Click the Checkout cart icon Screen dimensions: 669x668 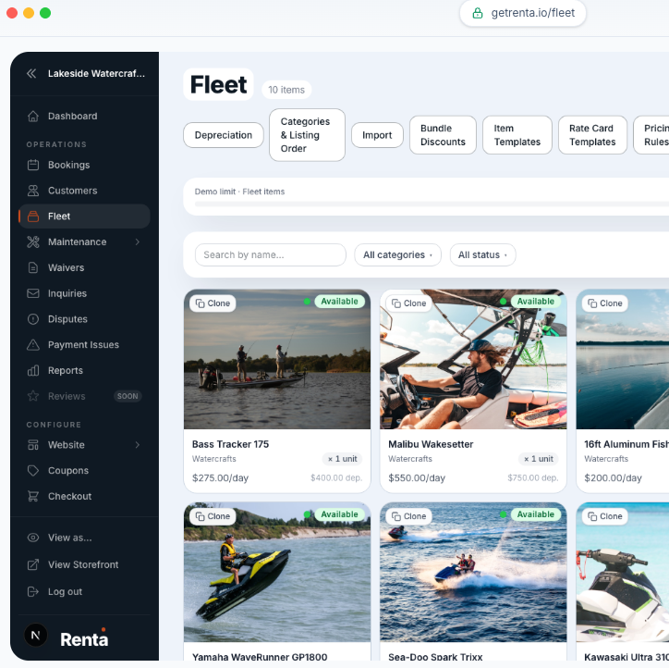pos(33,496)
